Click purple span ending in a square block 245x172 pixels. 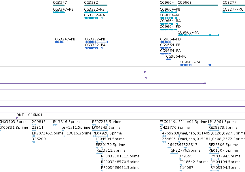[103, 83]
